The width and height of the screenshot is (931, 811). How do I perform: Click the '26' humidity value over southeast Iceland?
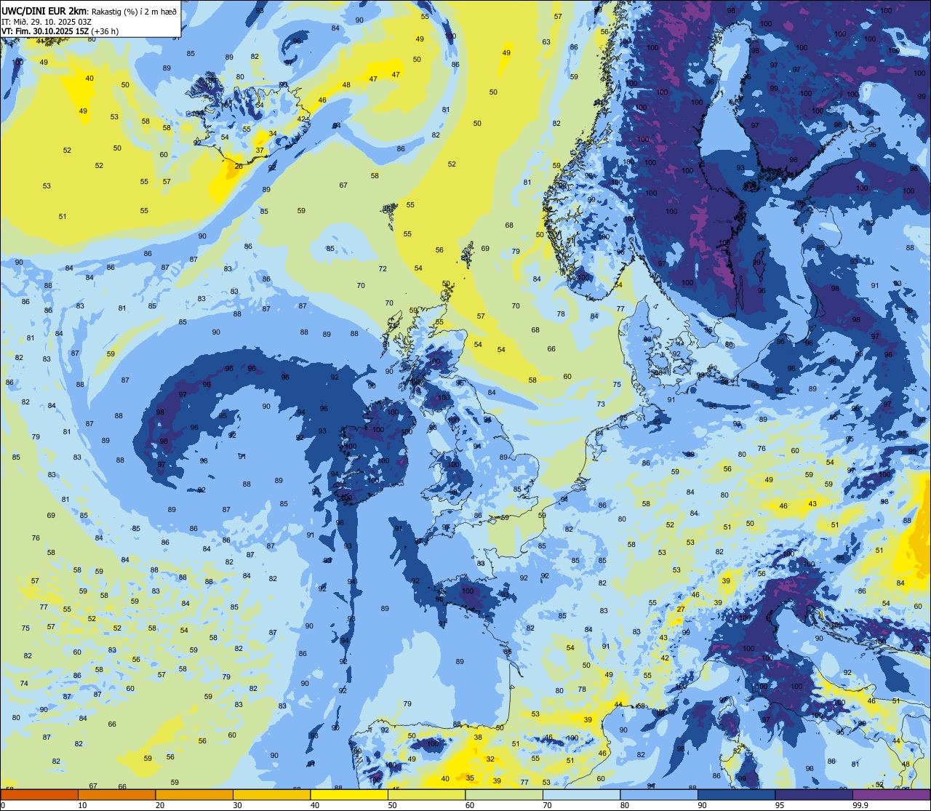(x=239, y=167)
